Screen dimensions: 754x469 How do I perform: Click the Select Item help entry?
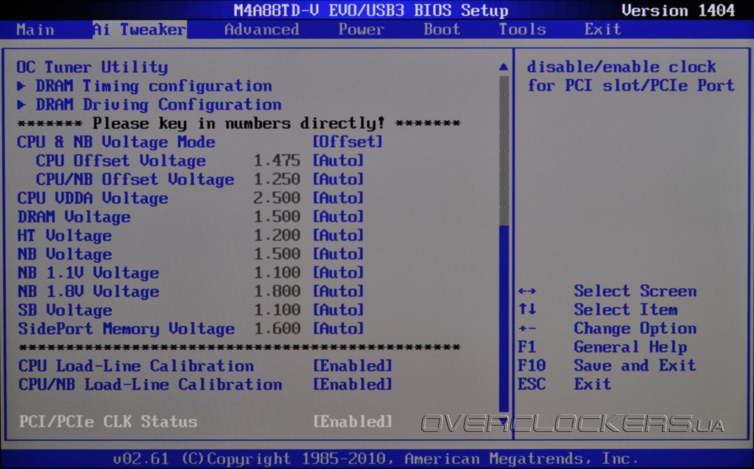click(626, 310)
